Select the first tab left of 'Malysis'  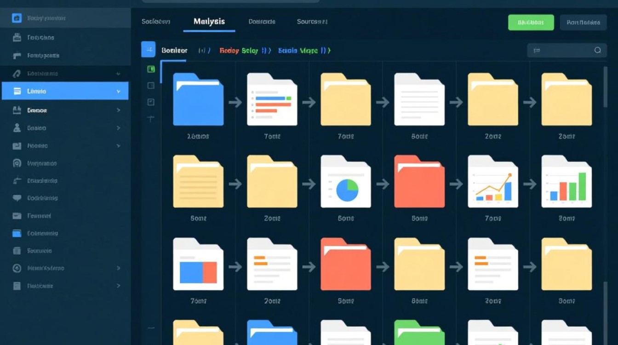point(156,22)
